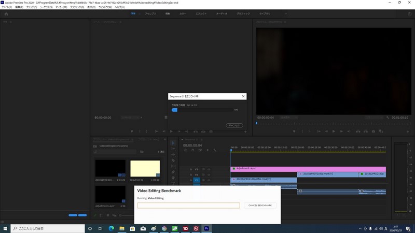Open Microsoft Edge from the taskbar
Viewport: 415px width, 233px height.
tap(111, 228)
